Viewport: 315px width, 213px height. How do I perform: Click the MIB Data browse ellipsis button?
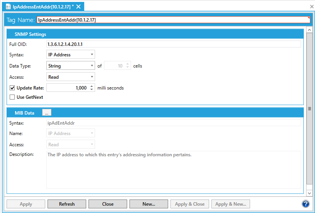pos(47,113)
